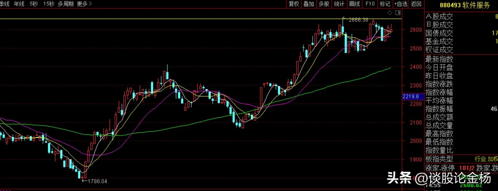Select the 基金成交 row
The width and height of the screenshot is (498, 191).
[461, 42]
